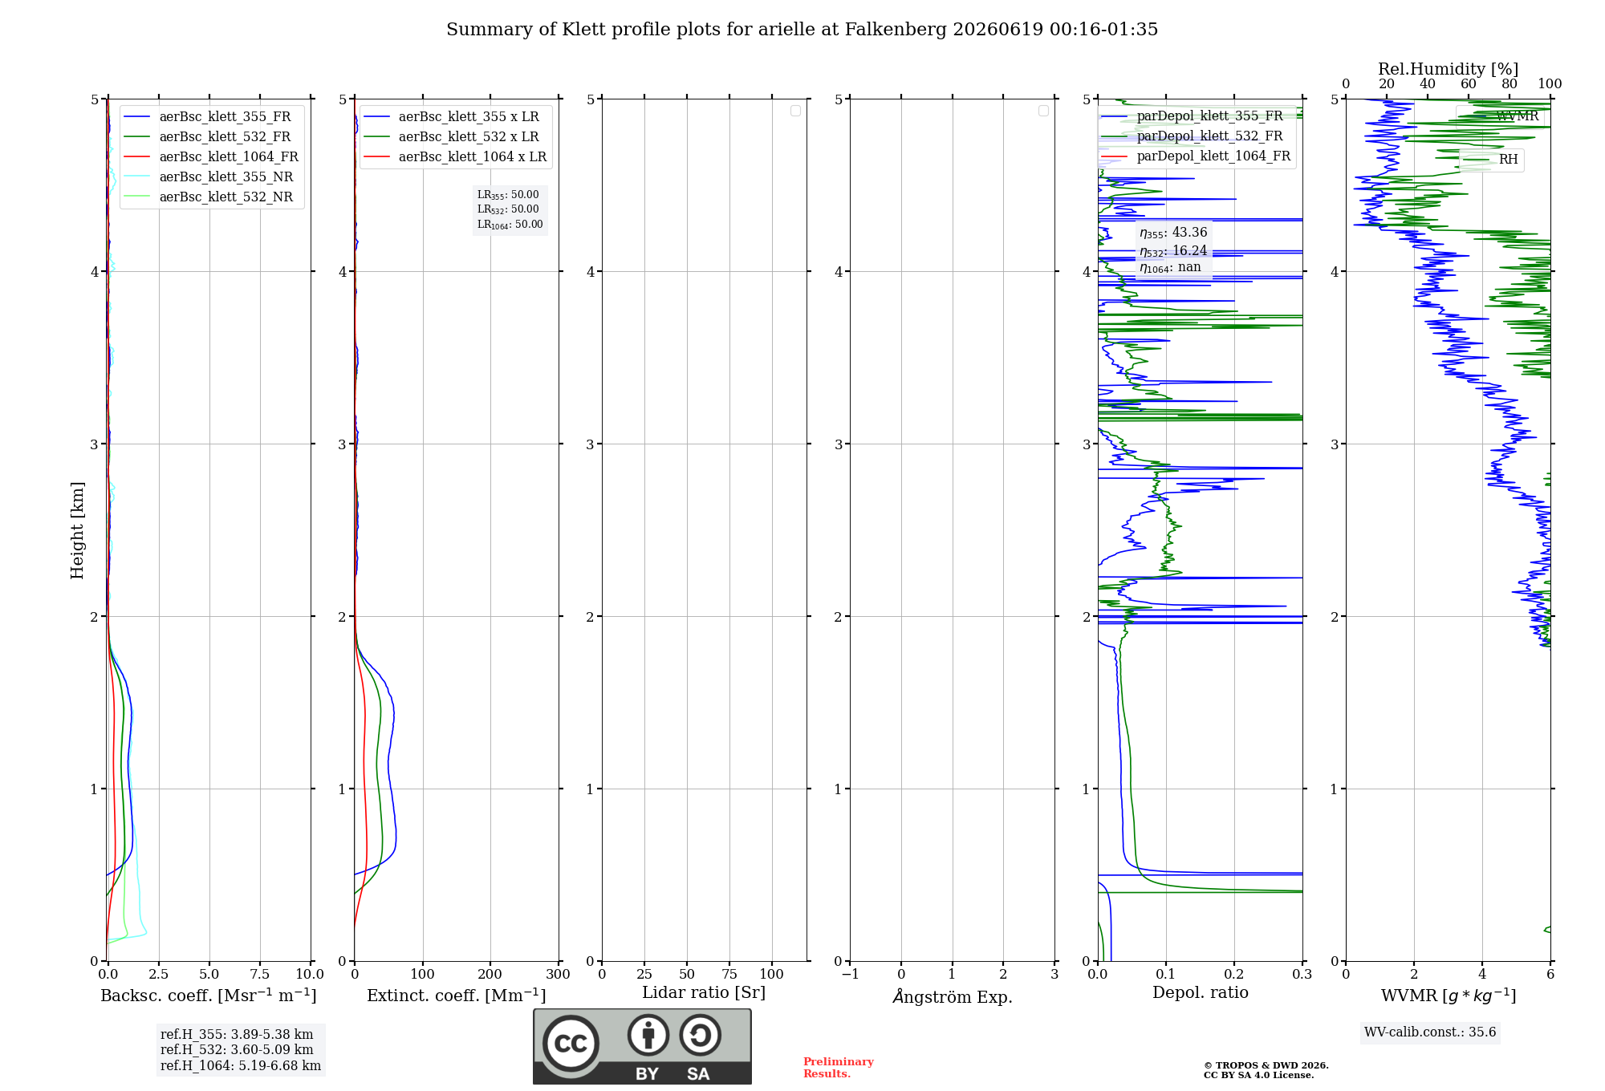Click the Depol. ratio axis label
Image resolution: width=1605 pixels, height=1091 pixels.
[1201, 993]
